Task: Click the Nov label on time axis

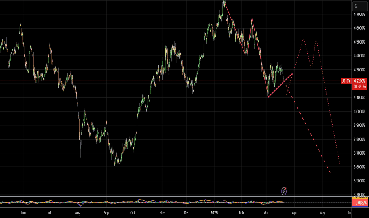Action: point(162,213)
